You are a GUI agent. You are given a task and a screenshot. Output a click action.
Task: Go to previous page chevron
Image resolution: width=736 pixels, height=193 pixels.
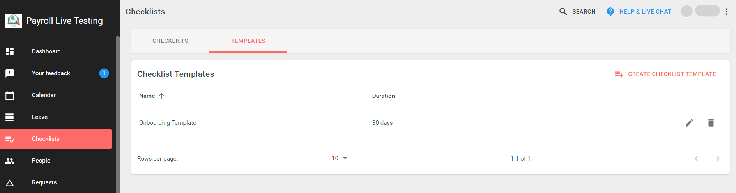pyautogui.click(x=696, y=159)
